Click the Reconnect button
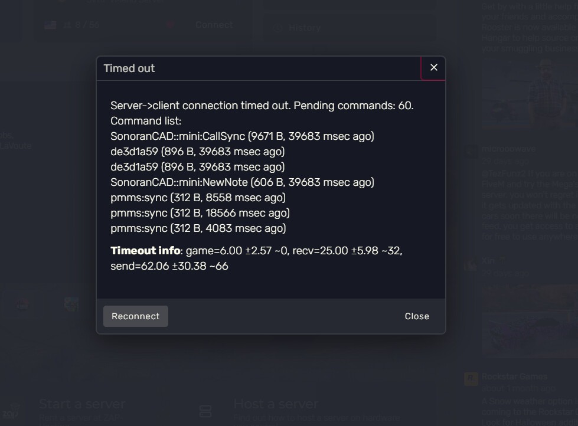The width and height of the screenshot is (578, 426). (x=135, y=316)
